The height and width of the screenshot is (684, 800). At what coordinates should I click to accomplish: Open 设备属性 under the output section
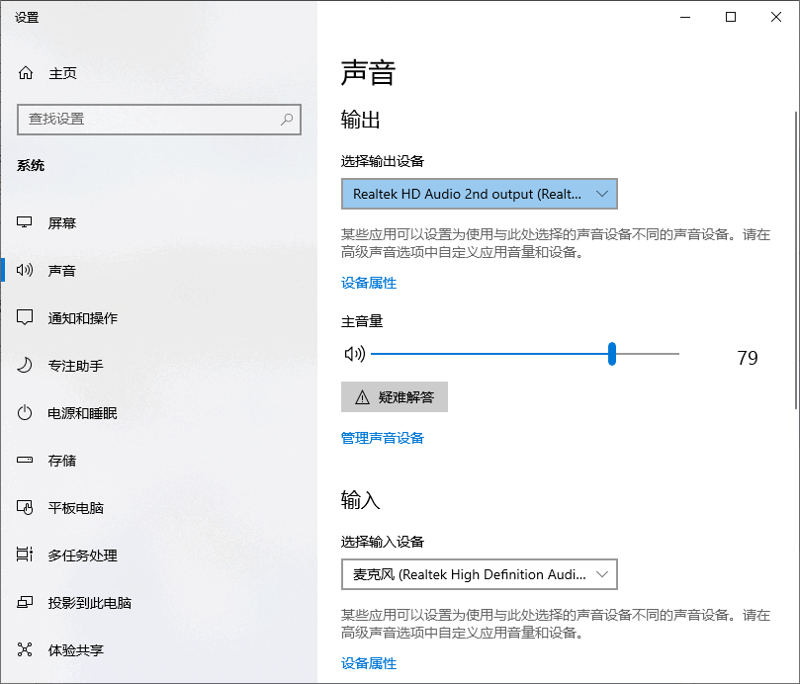[369, 282]
